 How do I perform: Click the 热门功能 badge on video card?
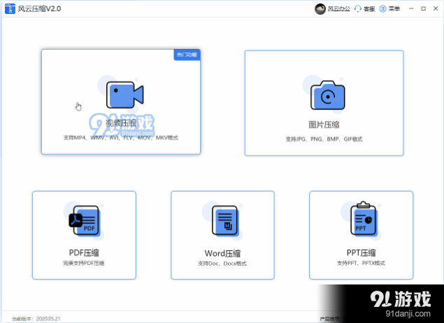coord(186,55)
